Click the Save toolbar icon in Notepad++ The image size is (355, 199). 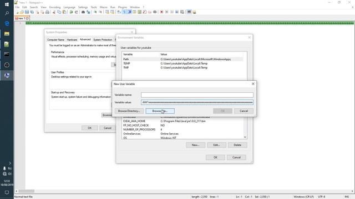click(x=27, y=12)
